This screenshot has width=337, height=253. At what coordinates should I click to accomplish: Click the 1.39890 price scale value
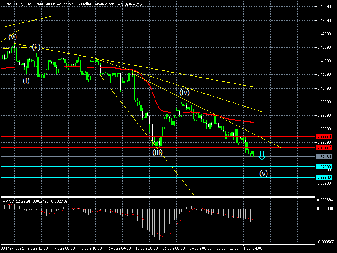point(324,102)
